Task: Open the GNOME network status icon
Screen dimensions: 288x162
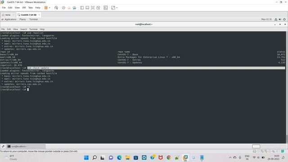Action: (276, 19)
